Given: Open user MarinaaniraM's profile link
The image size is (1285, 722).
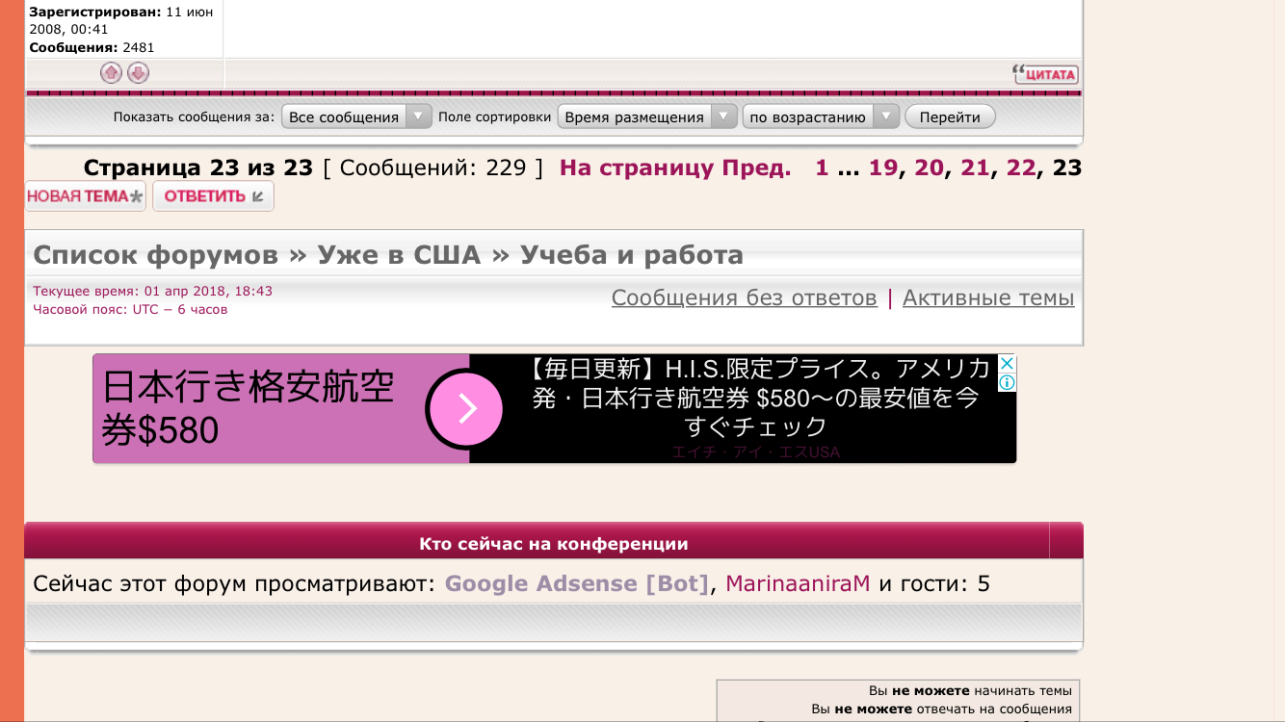Looking at the screenshot, I should (798, 583).
